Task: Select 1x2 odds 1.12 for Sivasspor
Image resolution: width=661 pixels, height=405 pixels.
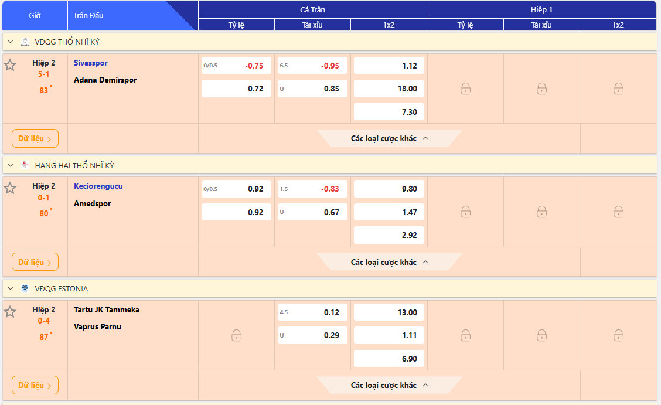Action: [x=389, y=65]
